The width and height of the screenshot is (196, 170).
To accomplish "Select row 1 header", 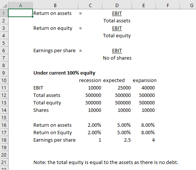I will click(4, 13).
